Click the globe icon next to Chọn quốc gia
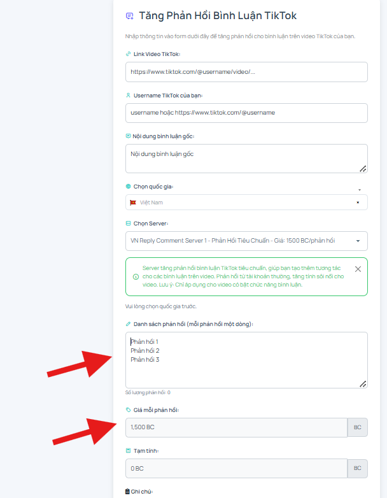The width and height of the screenshot is (387, 498). (129, 187)
